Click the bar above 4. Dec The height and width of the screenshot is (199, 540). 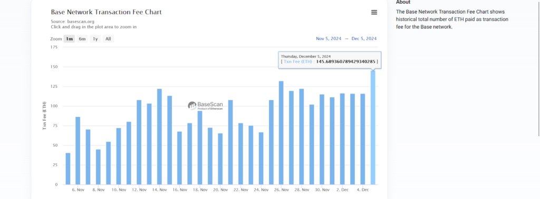[363, 139]
